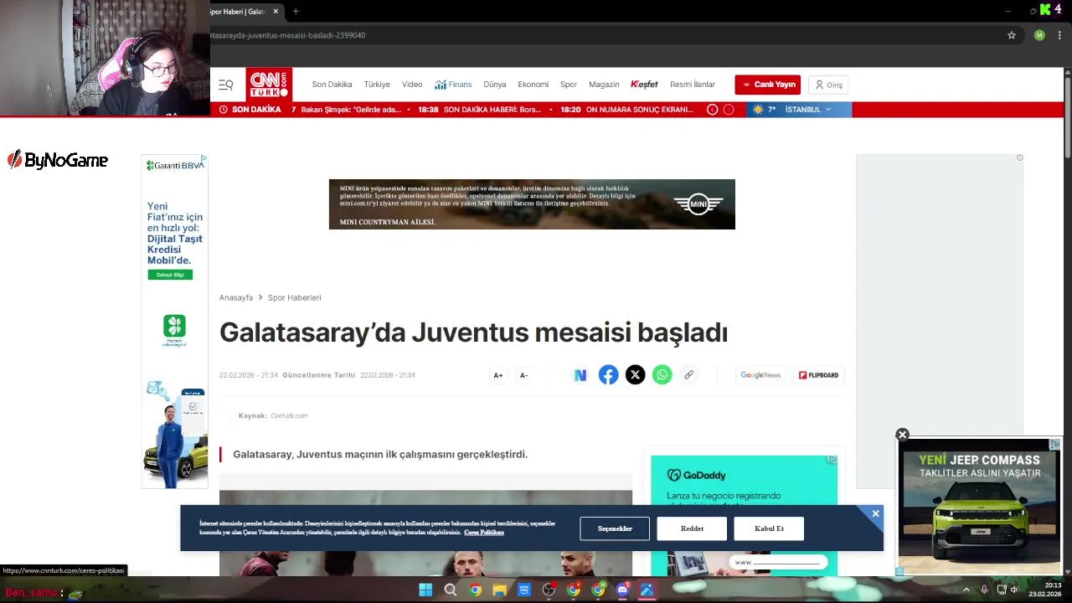Open the Jeep Compass ad image

pyautogui.click(x=978, y=508)
